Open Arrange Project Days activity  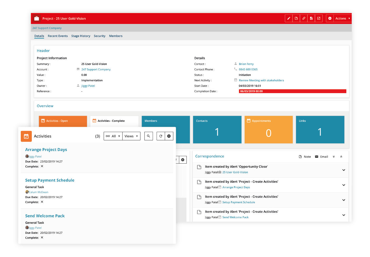click(x=46, y=150)
